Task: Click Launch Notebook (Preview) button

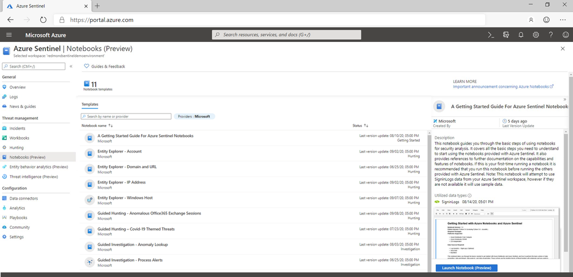Action: (x=466, y=268)
